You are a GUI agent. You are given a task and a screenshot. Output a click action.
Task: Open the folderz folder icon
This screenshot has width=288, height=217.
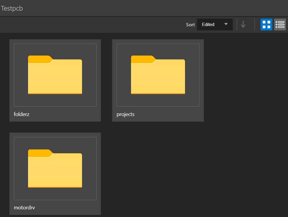(x=55, y=75)
